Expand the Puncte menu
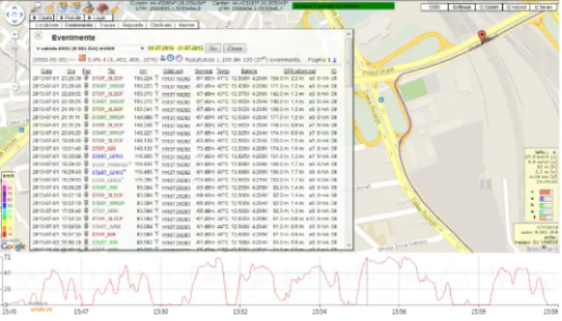Image resolution: width=562 pixels, height=321 pixels. pyautogui.click(x=70, y=17)
